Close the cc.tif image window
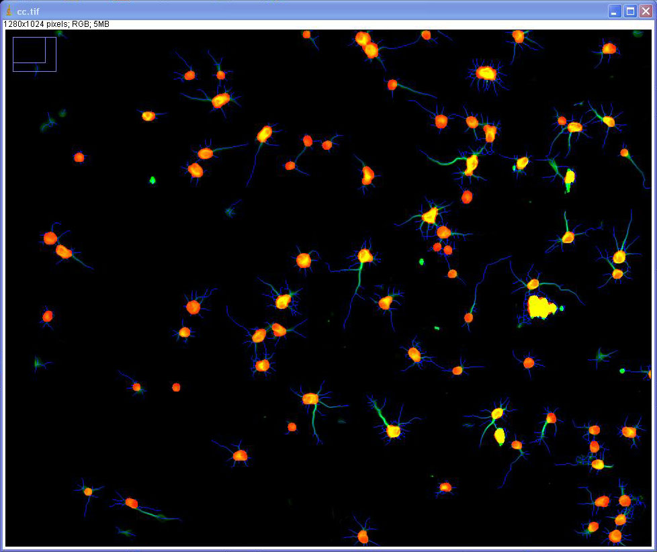The height and width of the screenshot is (552, 657). pos(646,11)
